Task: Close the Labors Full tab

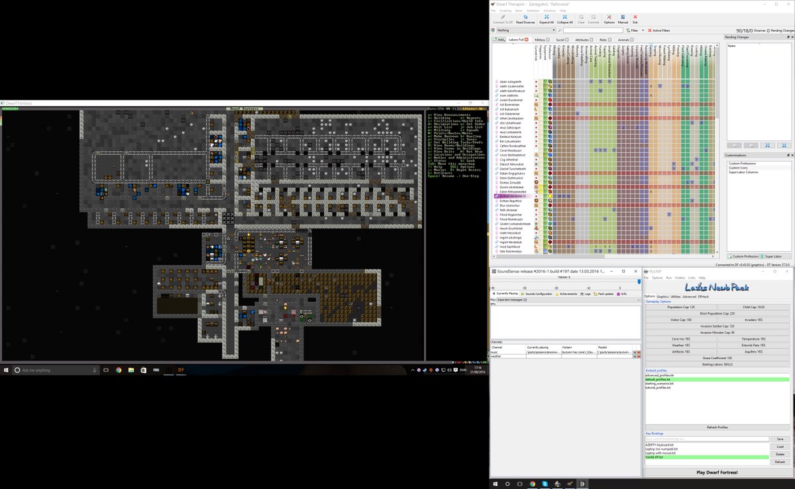Action: coord(527,40)
